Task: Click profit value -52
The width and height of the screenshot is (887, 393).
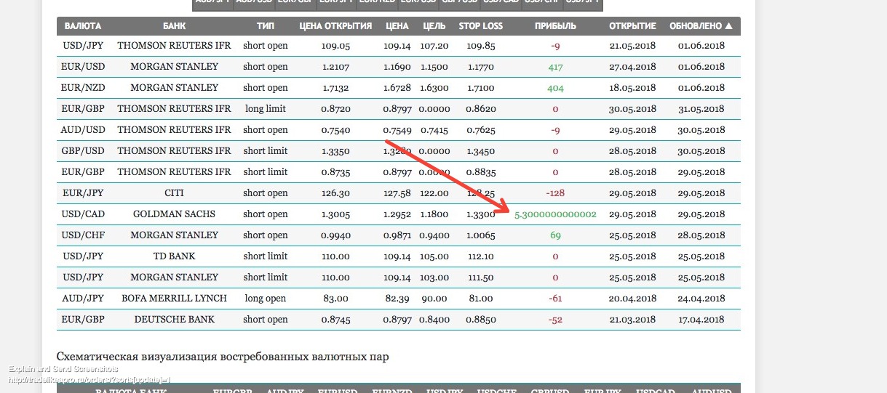Action: (x=556, y=320)
